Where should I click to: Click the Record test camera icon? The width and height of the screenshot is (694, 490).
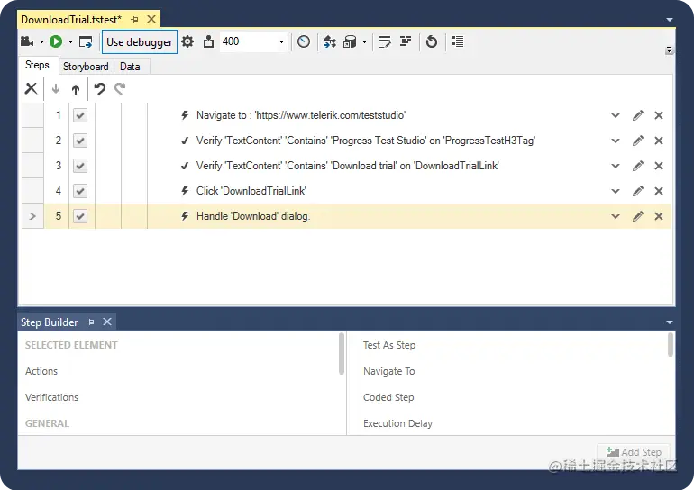pos(27,42)
